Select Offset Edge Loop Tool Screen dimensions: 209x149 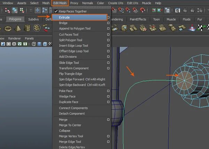click(74, 51)
